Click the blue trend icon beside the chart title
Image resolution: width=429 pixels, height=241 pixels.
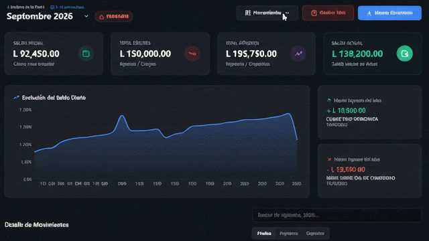[x=16, y=98]
